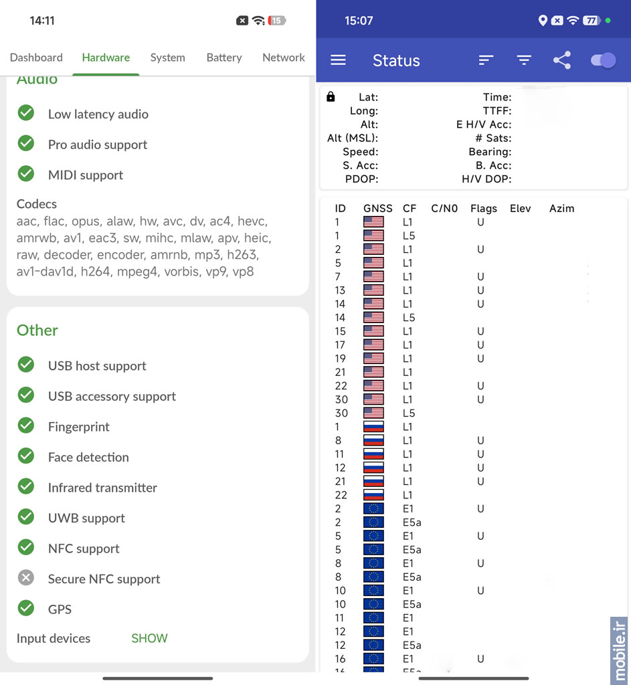
Task: Tap the green check beside Fingerprint
Action: coord(26,426)
